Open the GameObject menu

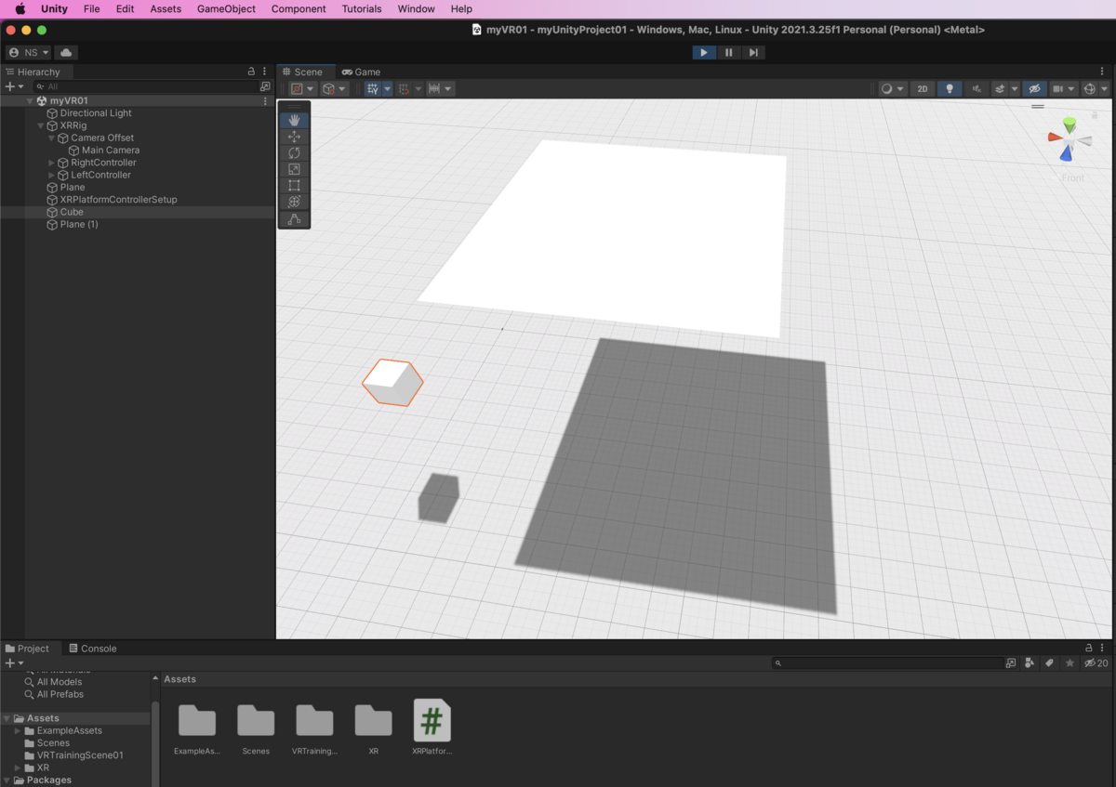(226, 8)
